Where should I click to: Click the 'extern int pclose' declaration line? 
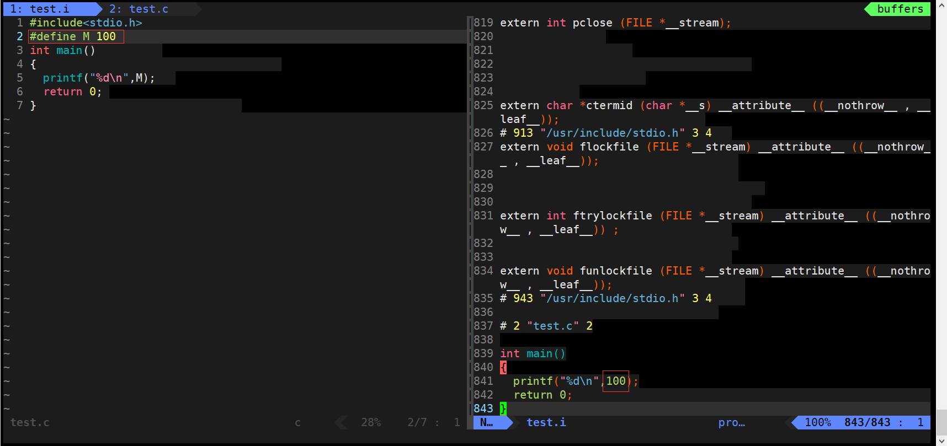(x=616, y=23)
